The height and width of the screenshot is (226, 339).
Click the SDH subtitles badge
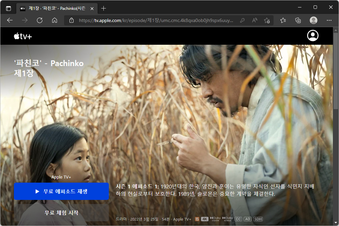[258, 219]
